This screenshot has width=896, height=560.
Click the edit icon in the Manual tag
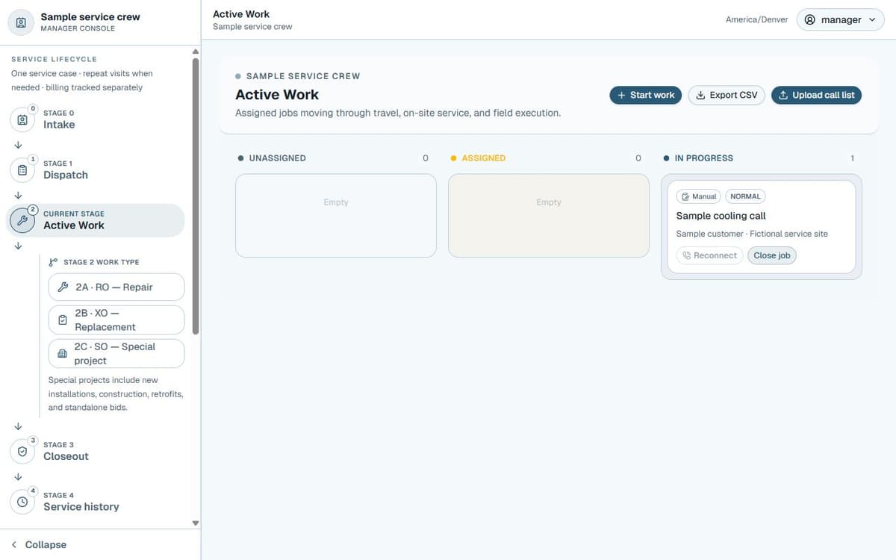point(685,196)
